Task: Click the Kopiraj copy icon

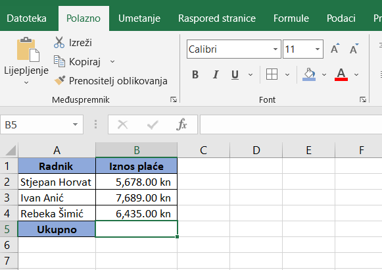Action: [x=59, y=61]
